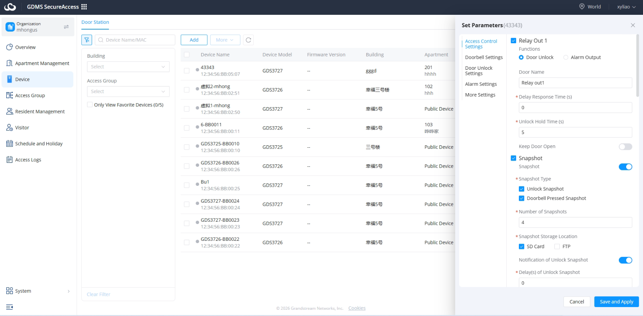Image resolution: width=643 pixels, height=316 pixels.
Task: Uncheck Doorbell Pressed Snapshot checkbox
Action: [x=522, y=198]
